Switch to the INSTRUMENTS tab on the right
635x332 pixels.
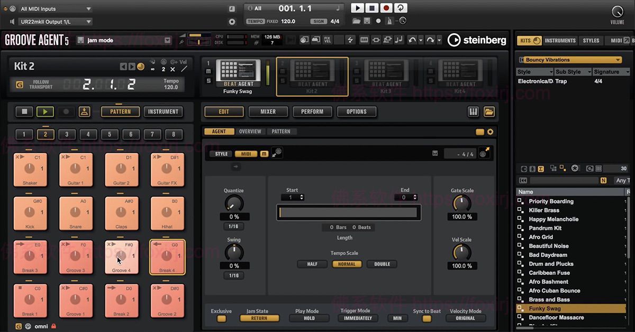pyautogui.click(x=560, y=40)
